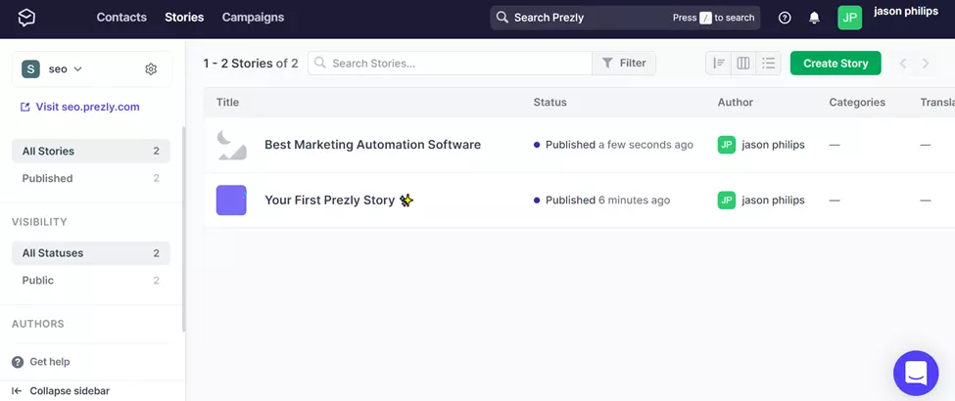Open Your First Prezly Story
Screen dimensions: 955x401
coord(339,200)
